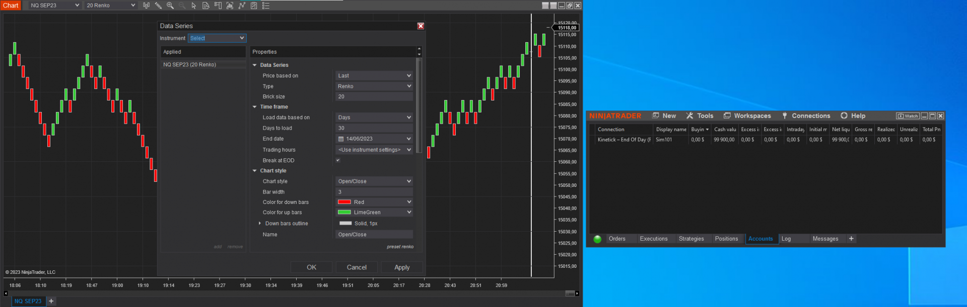Click the calendar icon in End date field
The image size is (967, 307).
341,139
